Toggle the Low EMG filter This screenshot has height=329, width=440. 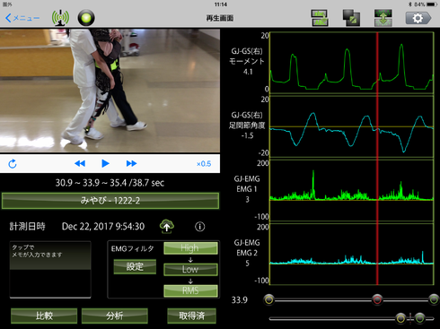coord(190,269)
